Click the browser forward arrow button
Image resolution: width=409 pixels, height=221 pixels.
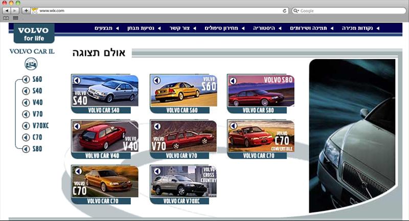tap(15, 11)
